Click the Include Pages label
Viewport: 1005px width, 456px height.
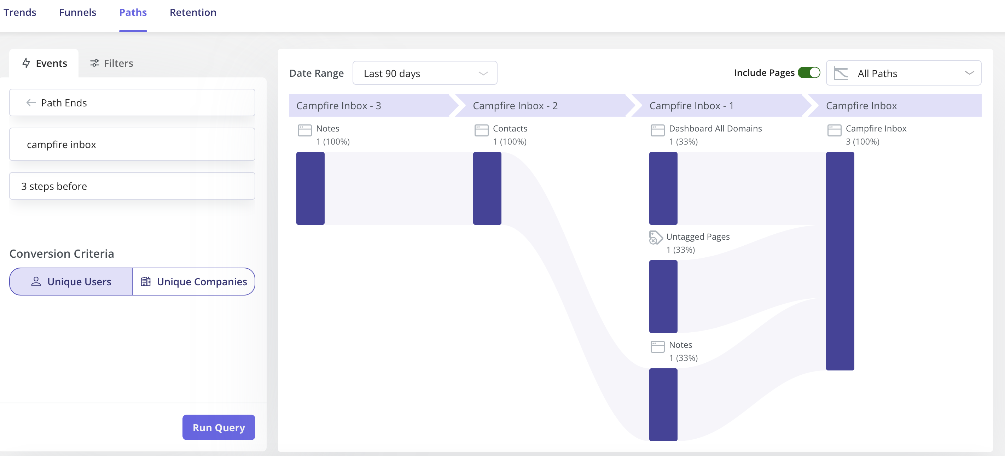[764, 73]
